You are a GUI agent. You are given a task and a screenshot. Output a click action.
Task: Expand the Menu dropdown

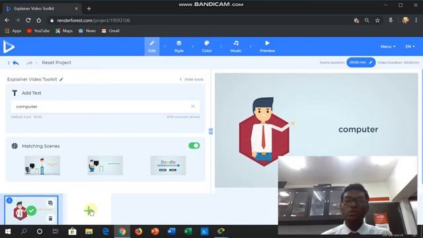point(388,46)
